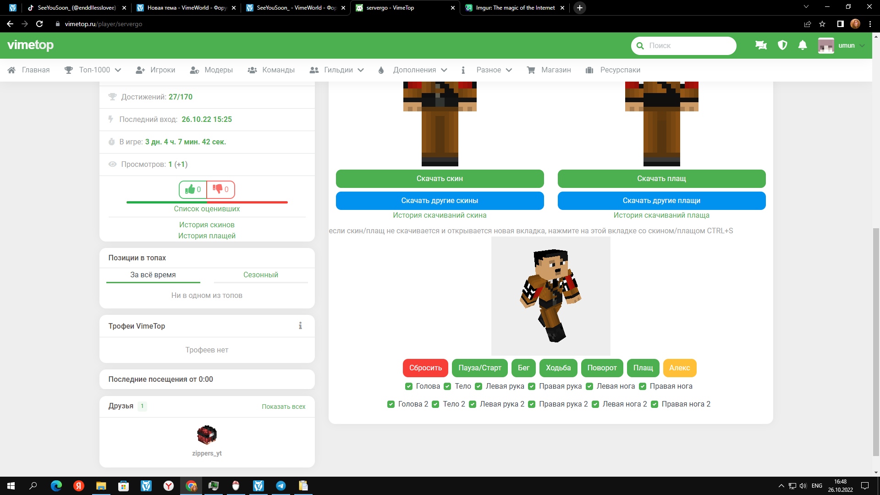Click info icon in Трофеи VimeTop panel

click(x=300, y=326)
